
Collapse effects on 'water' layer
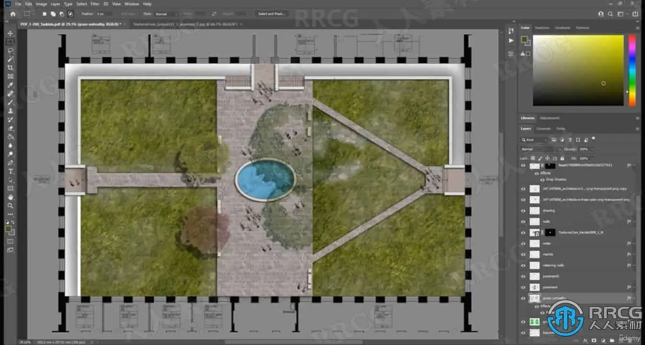[x=633, y=243]
